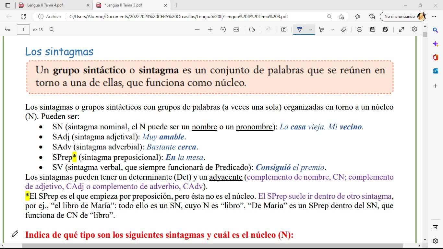
Task: Add a text box annotation
Action: click(284, 30)
